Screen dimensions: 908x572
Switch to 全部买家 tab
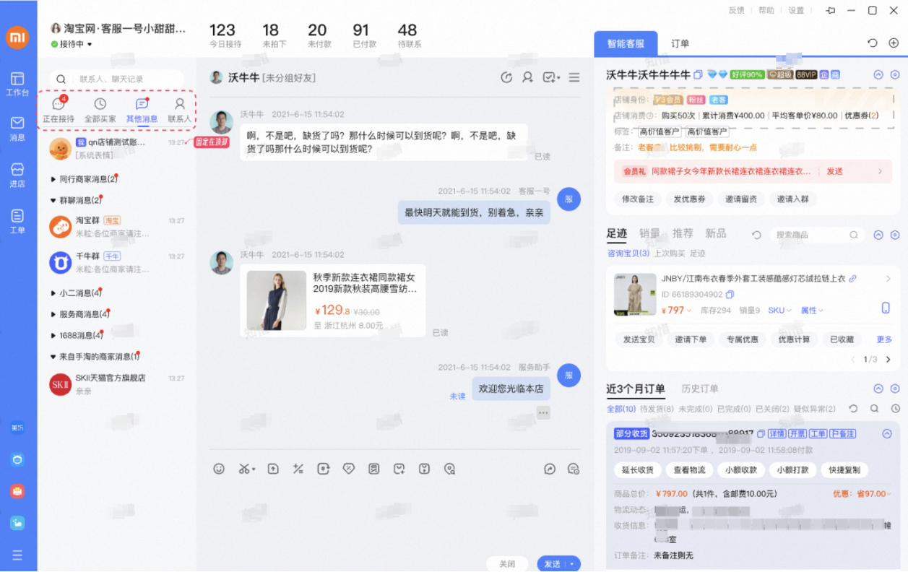click(x=100, y=110)
